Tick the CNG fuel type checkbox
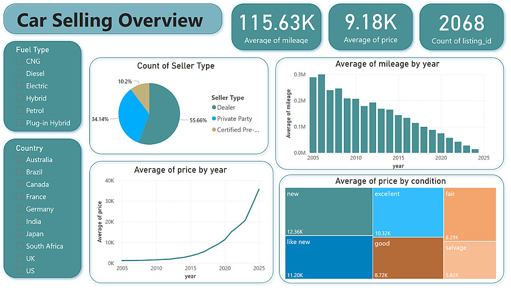This screenshot has height=291, width=511. coord(19,61)
